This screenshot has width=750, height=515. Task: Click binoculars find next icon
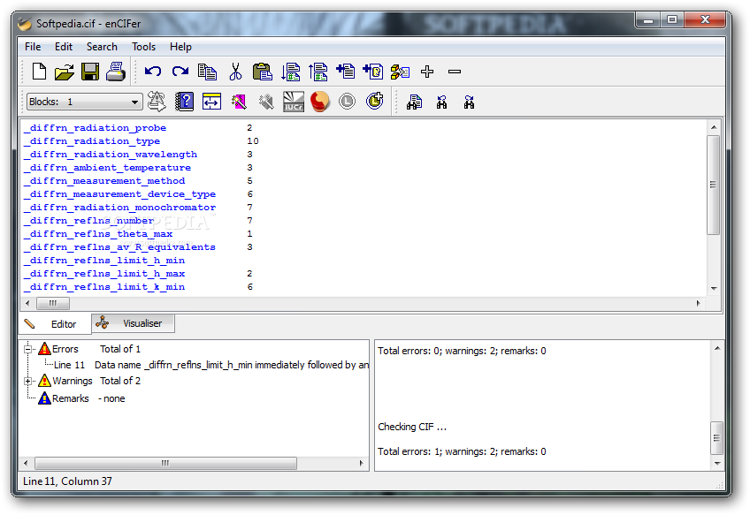(x=470, y=102)
